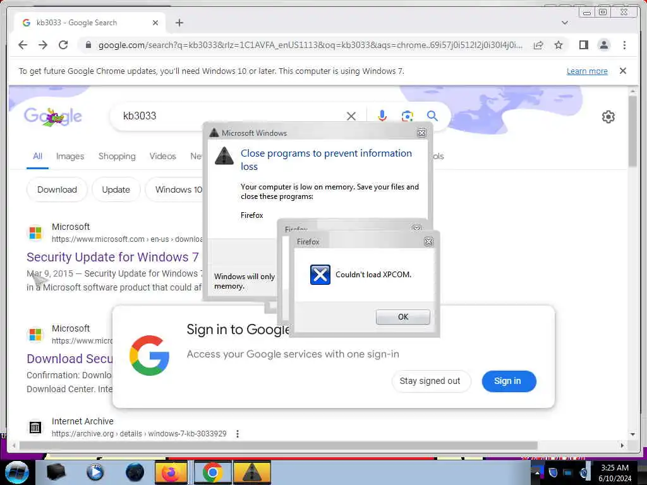
Task: Switch to the Images tab
Action: pyautogui.click(x=70, y=157)
